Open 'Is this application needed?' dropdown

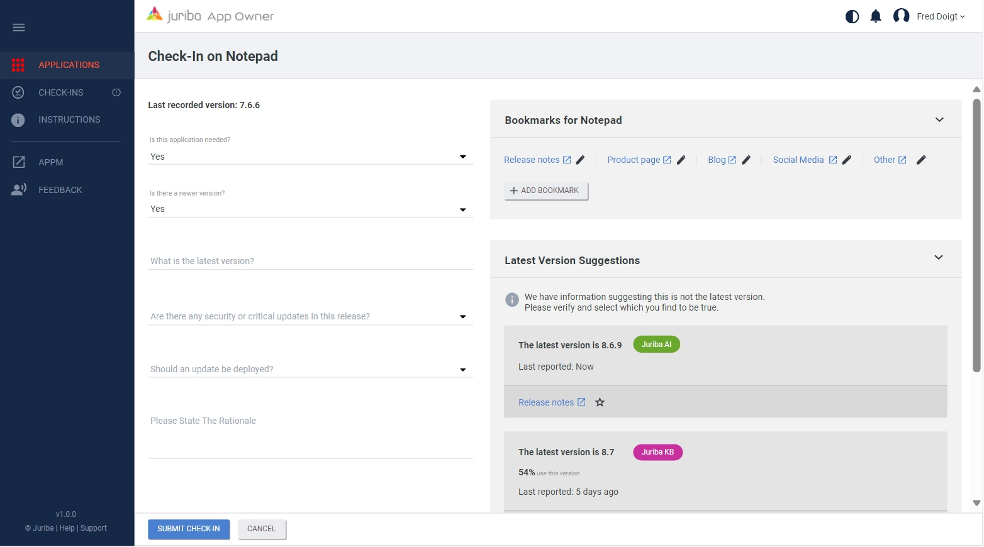(x=310, y=157)
